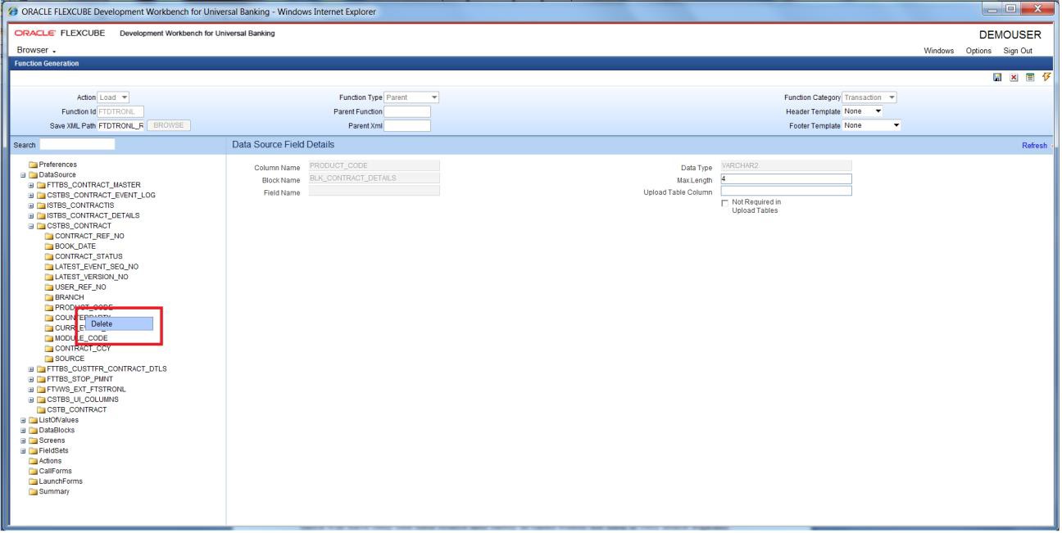The image size is (1062, 533).
Task: Click the Parent Xml field
Action: click(407, 125)
